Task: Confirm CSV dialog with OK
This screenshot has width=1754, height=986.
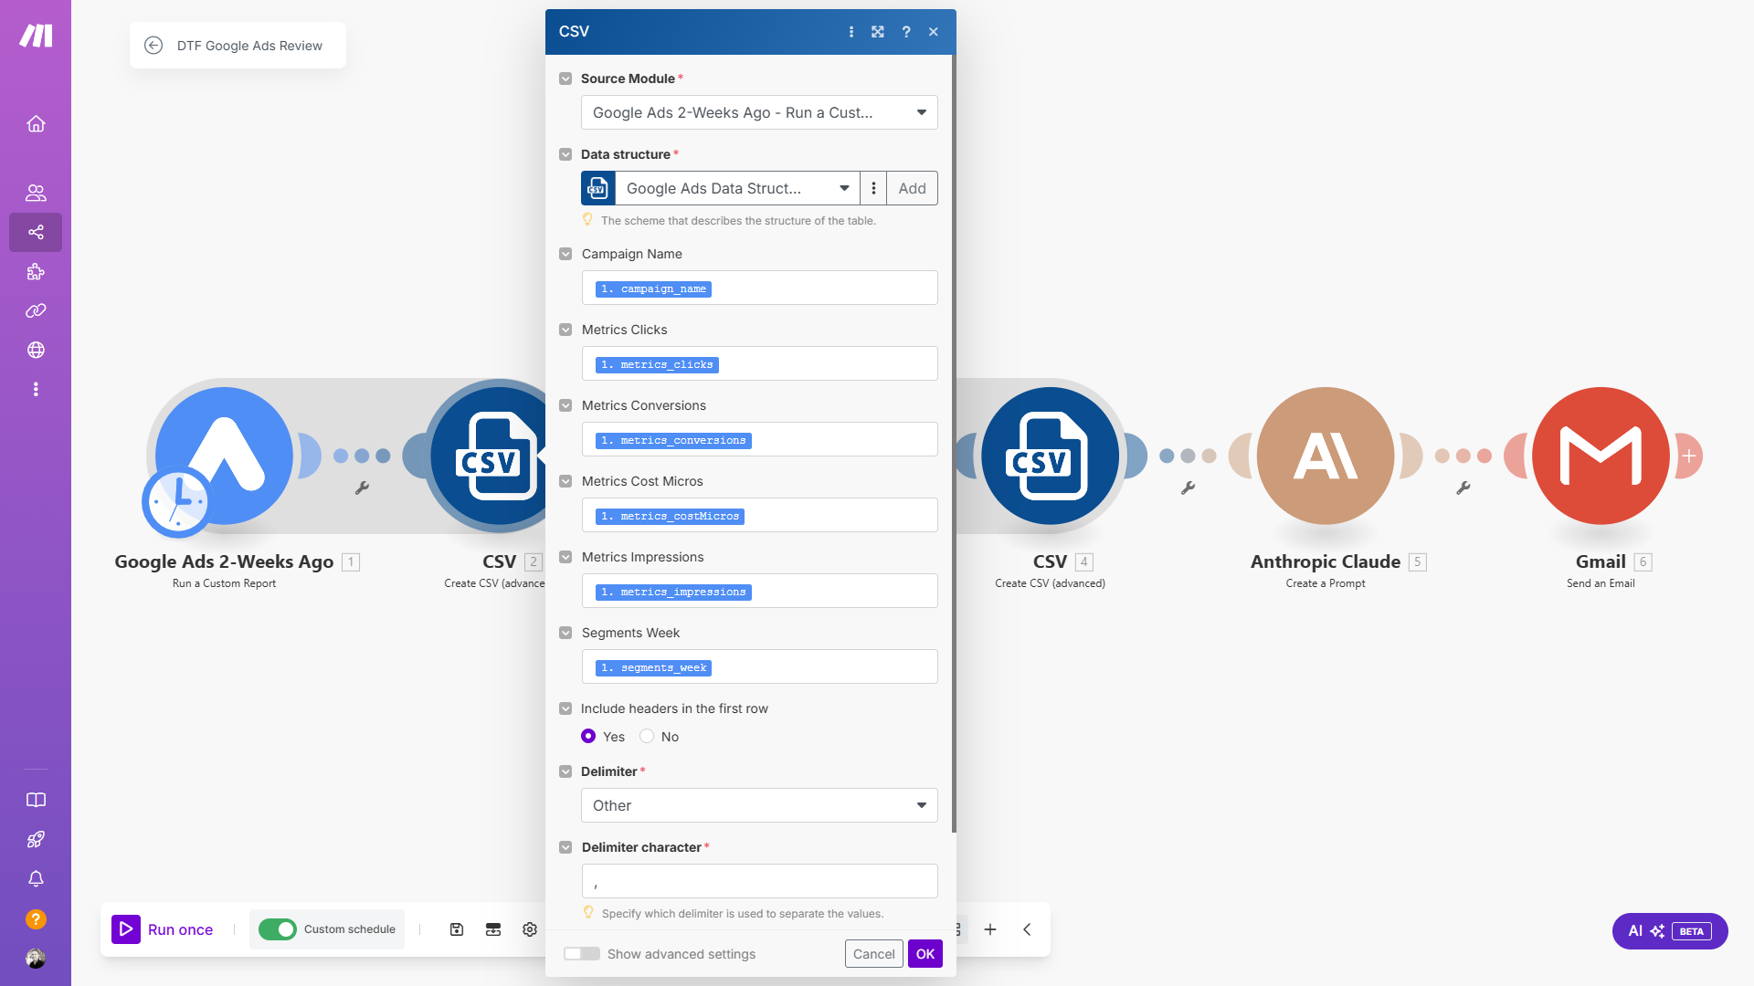Action: pos(925,954)
